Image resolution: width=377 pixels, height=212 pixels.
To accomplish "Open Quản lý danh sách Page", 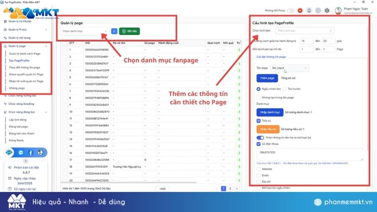I will [25, 54].
